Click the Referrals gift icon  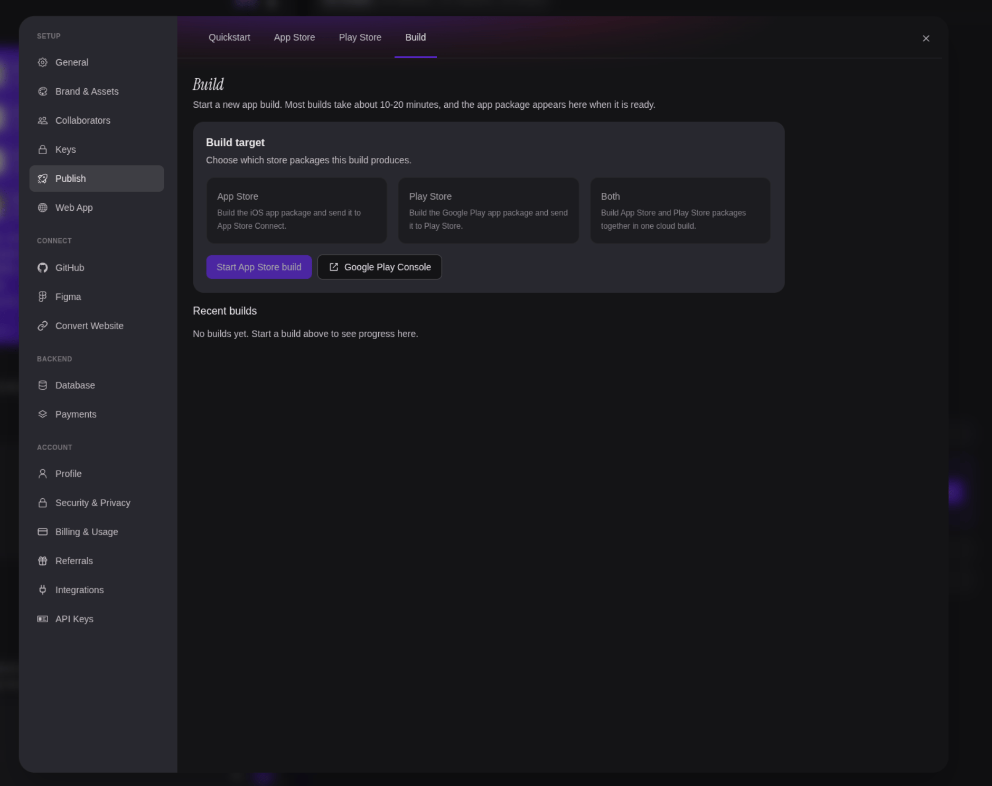43,561
